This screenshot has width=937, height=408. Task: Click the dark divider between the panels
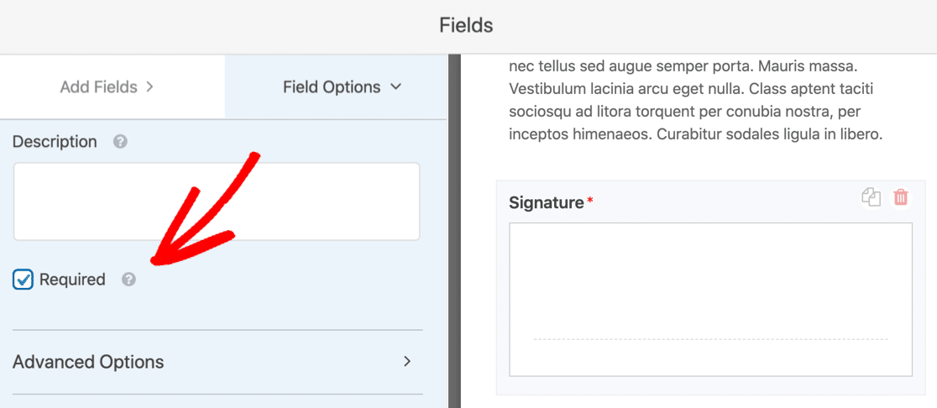point(454,232)
